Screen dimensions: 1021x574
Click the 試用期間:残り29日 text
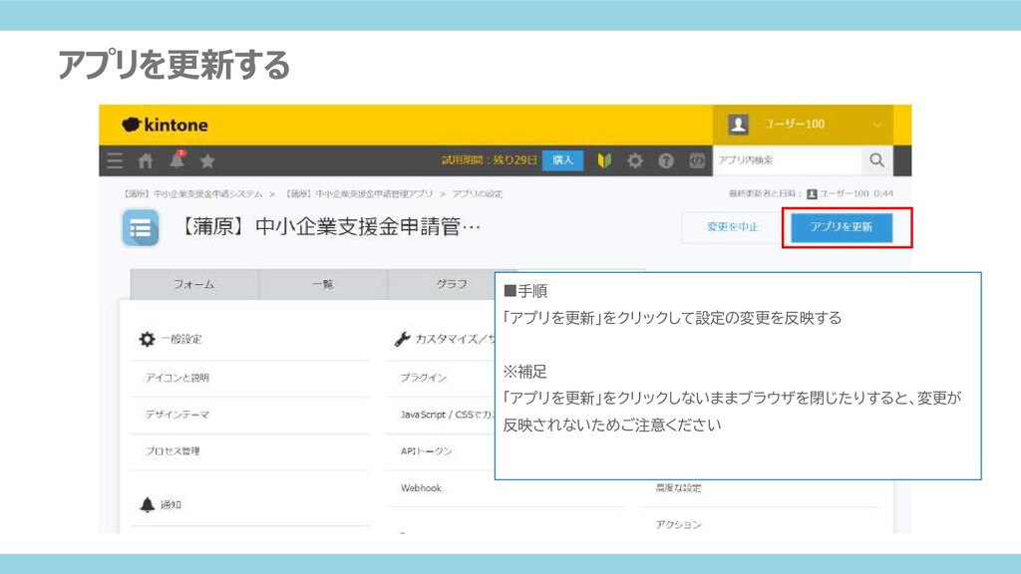pyautogui.click(x=490, y=160)
